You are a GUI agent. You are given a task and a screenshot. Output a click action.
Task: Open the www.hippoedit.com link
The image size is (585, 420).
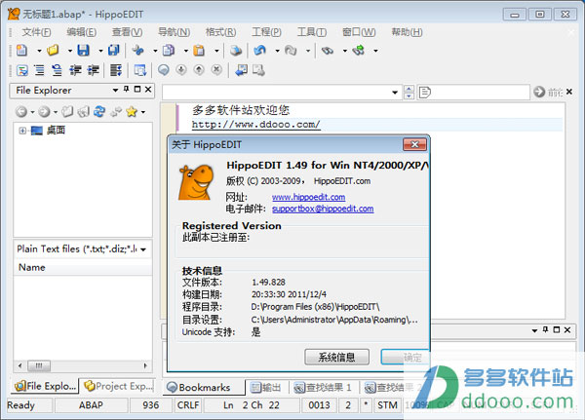coord(308,197)
